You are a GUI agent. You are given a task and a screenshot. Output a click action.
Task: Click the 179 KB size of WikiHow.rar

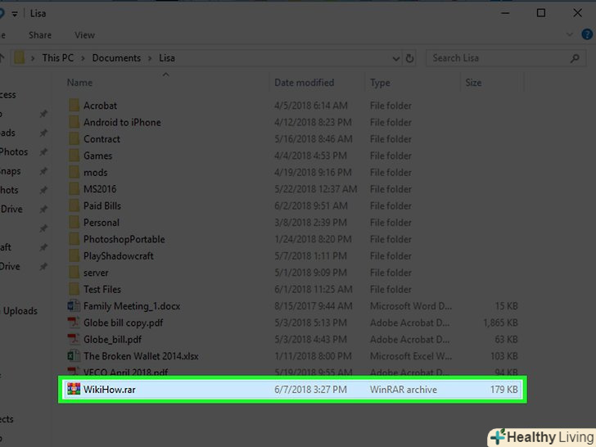pos(503,389)
